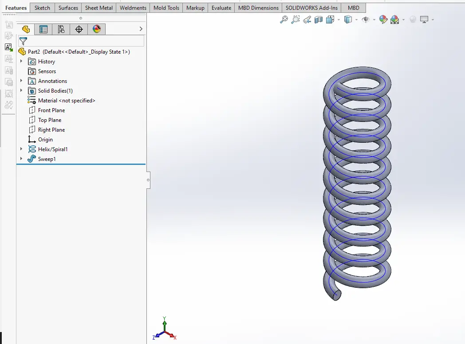Click the Zoom to Fit icon
Viewport: 465px width, 344px height.
click(284, 20)
